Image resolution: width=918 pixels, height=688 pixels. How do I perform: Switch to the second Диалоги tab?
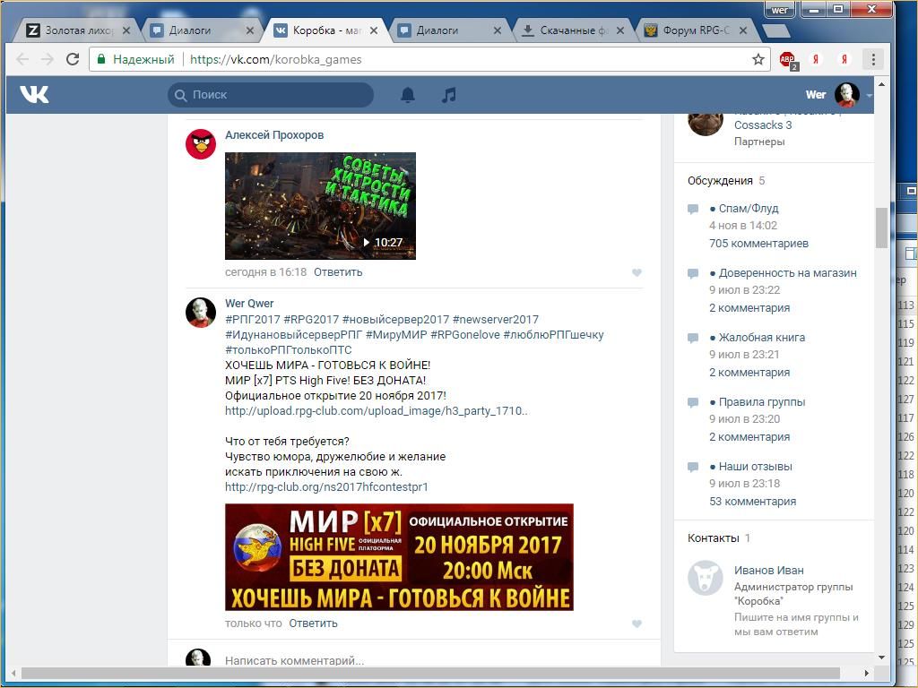(x=448, y=30)
